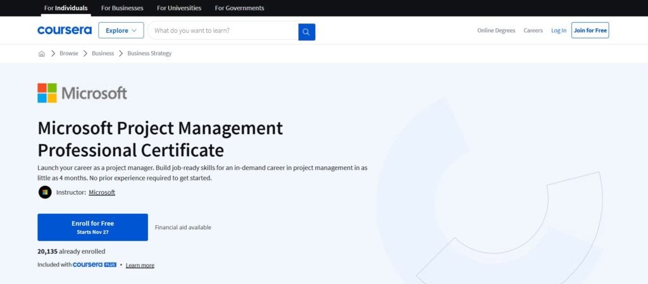Click the Microsoft Project Management Professional Certificate title
This screenshot has width=648, height=284.
[160, 139]
